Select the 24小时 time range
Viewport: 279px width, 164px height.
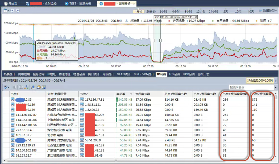(214, 11)
